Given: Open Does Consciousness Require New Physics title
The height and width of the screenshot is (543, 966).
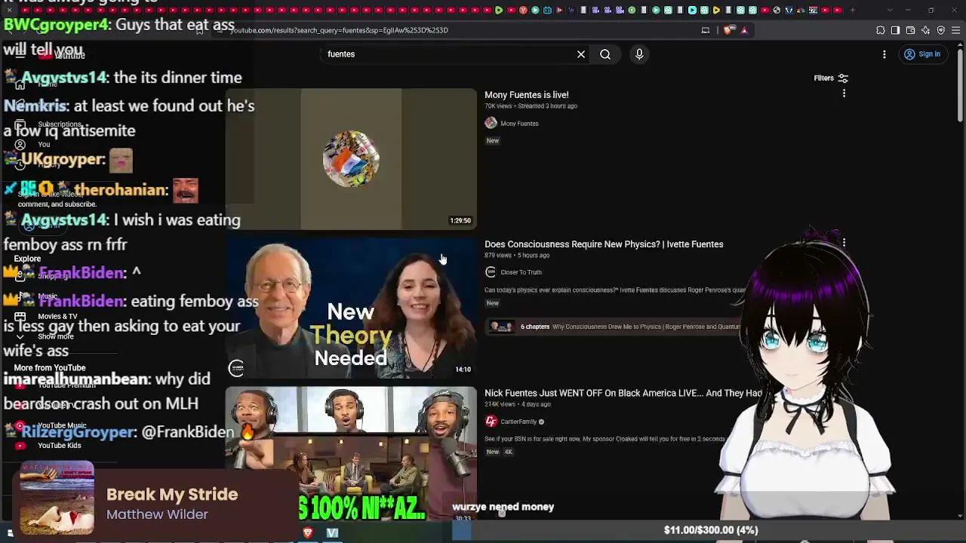Looking at the screenshot, I should pos(604,244).
